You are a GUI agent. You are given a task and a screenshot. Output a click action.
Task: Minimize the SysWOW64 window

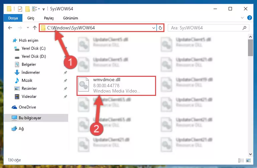[215, 9]
